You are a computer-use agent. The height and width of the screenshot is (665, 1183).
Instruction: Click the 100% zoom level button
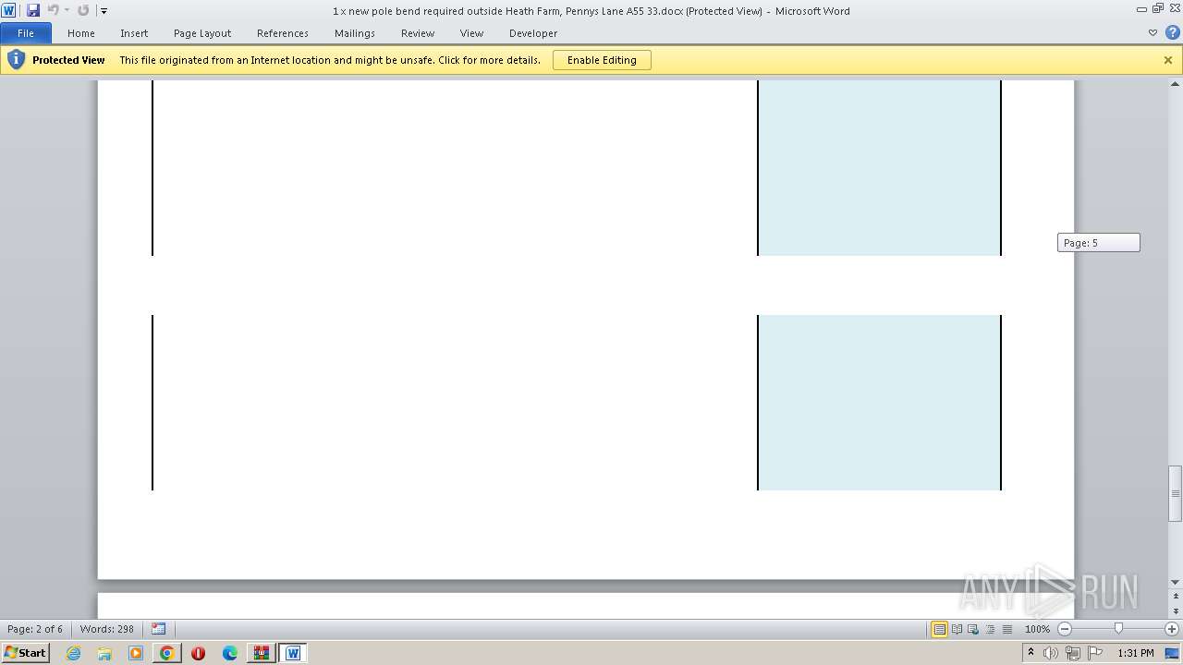point(1038,629)
